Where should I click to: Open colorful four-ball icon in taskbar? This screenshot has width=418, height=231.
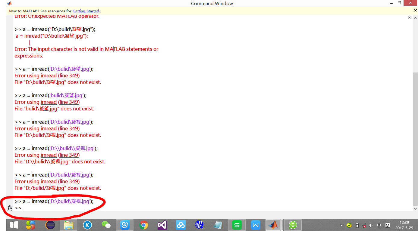[x=31, y=225]
